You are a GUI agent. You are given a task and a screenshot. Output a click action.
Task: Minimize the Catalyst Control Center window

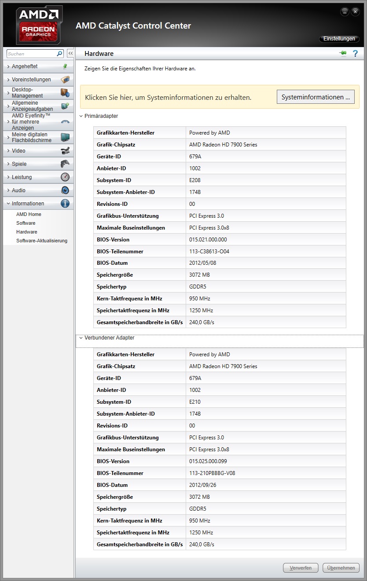click(x=345, y=11)
